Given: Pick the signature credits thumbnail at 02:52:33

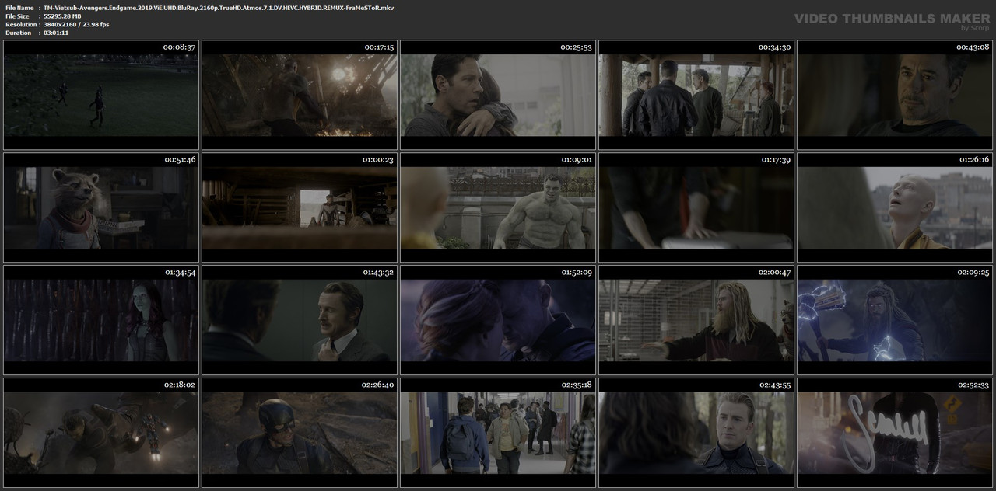Looking at the screenshot, I should pyautogui.click(x=895, y=432).
